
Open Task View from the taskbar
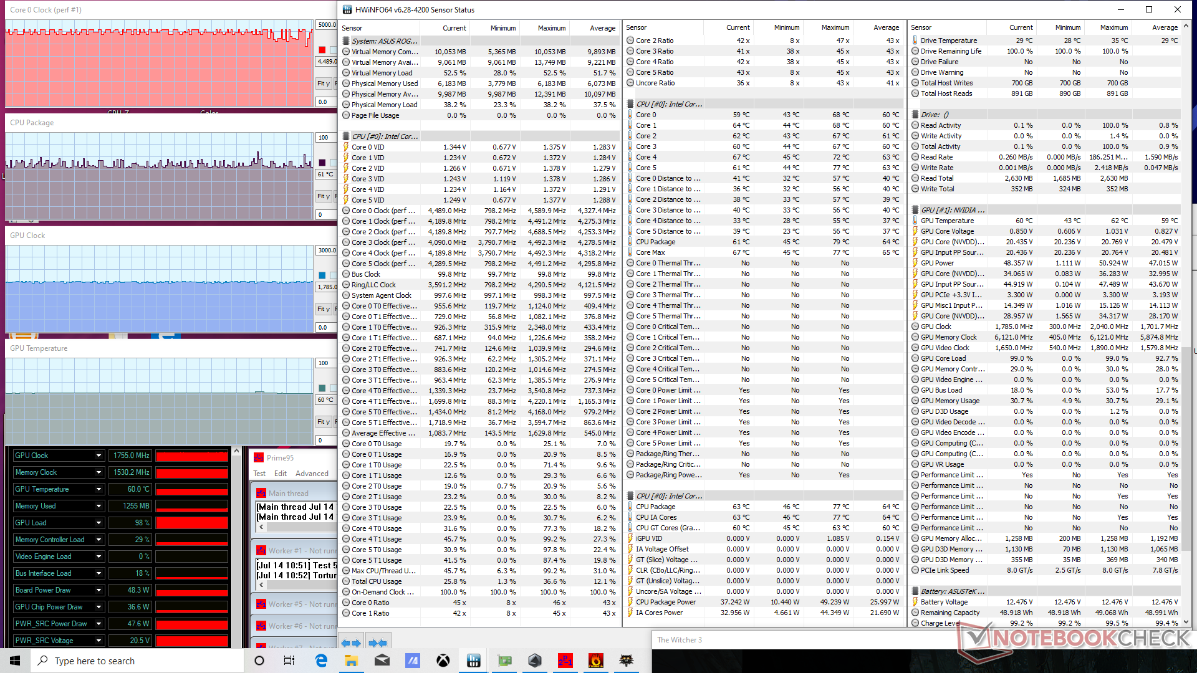(289, 661)
